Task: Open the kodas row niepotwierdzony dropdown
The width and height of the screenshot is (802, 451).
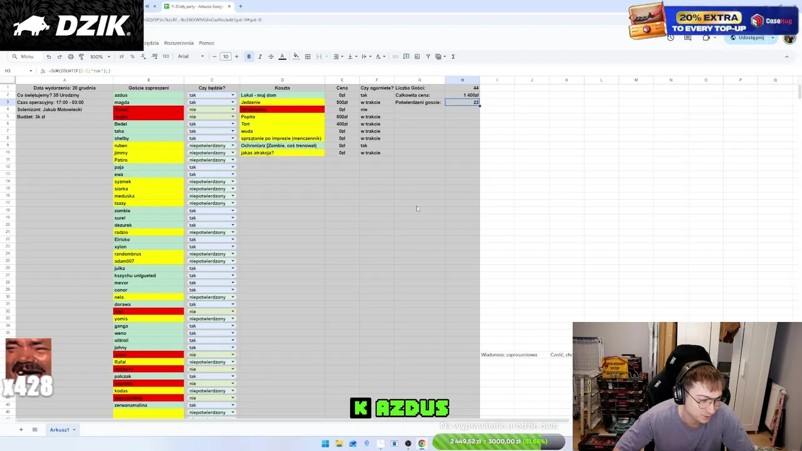Action: tap(232, 391)
